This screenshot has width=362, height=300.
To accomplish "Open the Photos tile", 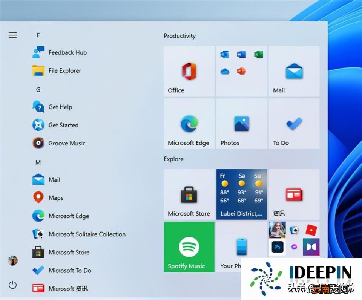I will [x=241, y=124].
